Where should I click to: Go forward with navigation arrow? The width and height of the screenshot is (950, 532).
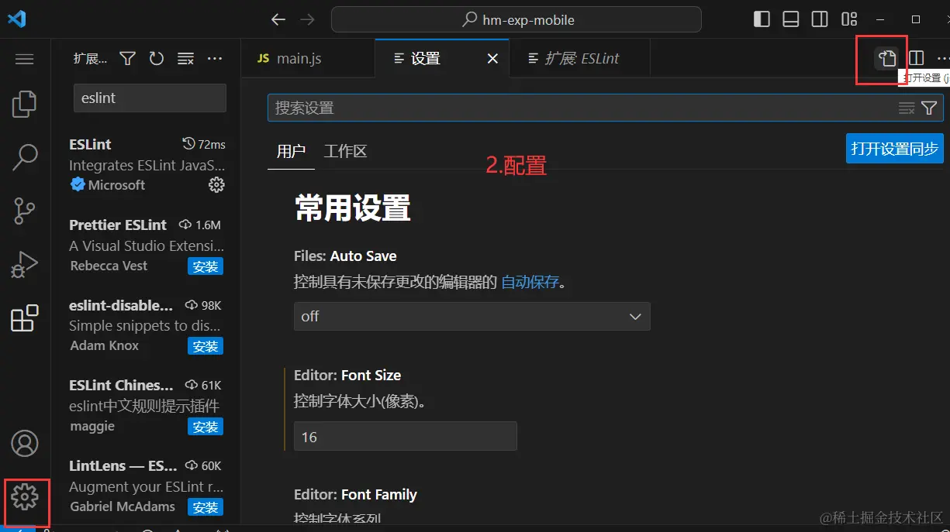tap(307, 19)
